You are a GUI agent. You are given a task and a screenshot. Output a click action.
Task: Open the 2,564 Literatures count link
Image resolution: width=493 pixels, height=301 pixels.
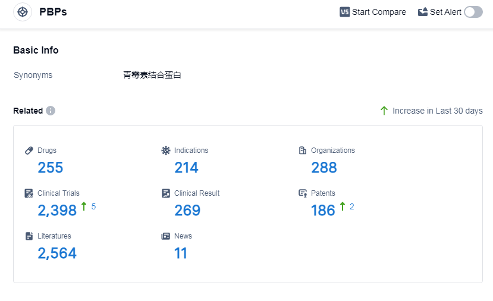click(x=57, y=253)
